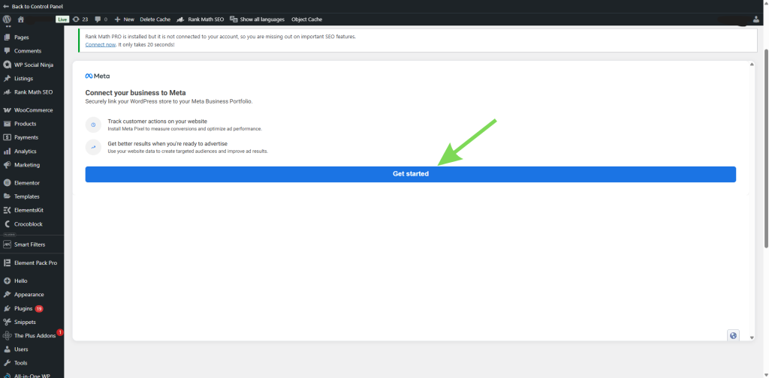The height and width of the screenshot is (378, 769).
Task: Click the Marketing megaphone icon
Action: [7, 165]
